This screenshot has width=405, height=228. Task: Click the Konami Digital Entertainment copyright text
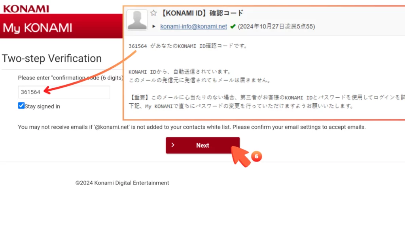tap(122, 183)
